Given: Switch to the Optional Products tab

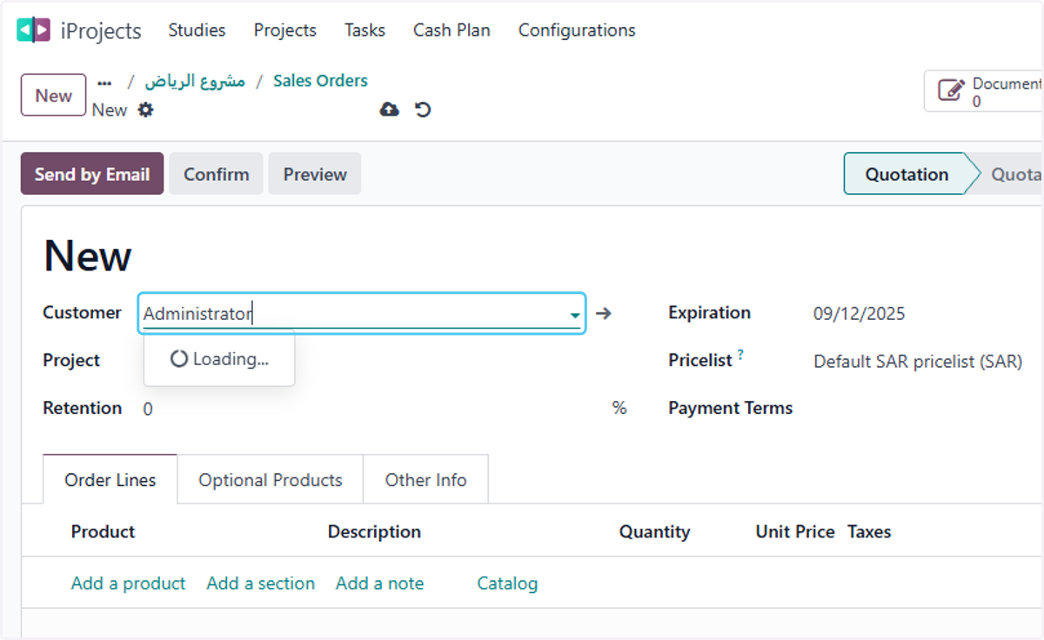Looking at the screenshot, I should [271, 480].
